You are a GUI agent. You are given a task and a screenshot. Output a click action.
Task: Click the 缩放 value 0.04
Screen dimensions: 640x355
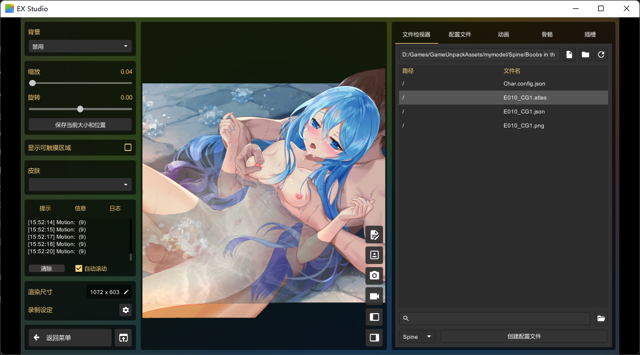click(126, 72)
